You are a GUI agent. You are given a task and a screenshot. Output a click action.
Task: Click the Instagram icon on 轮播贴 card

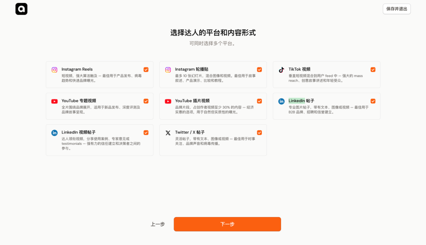168,70
